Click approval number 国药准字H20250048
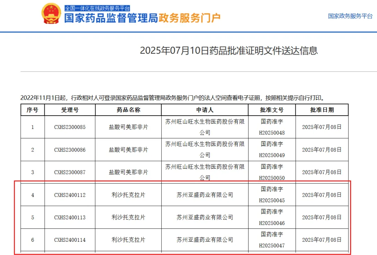 (x=272, y=127)
